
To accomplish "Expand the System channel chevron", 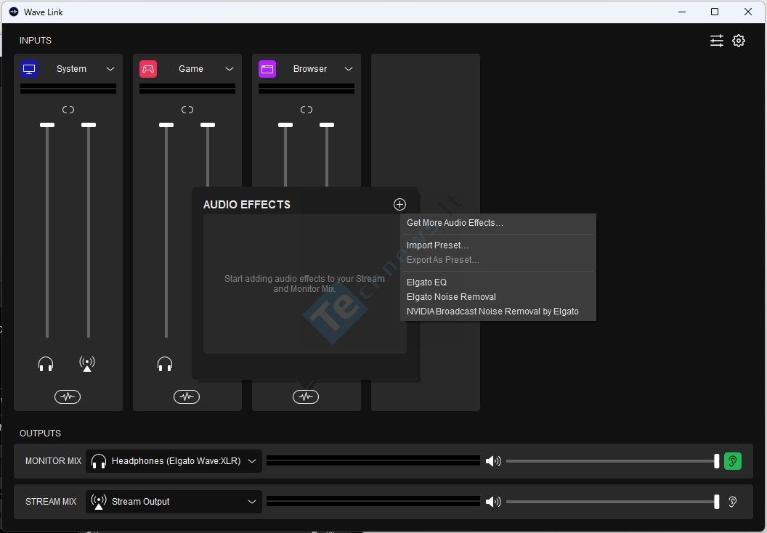I will [110, 69].
